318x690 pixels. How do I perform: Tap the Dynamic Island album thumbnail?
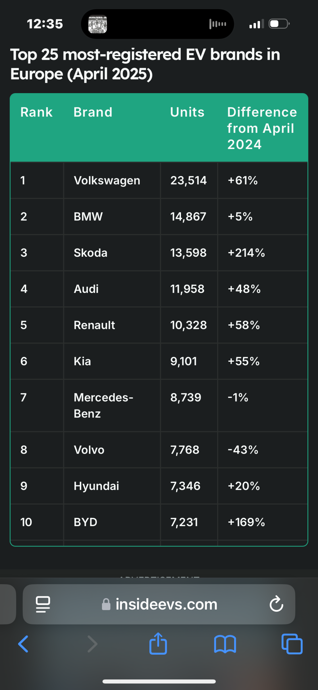click(98, 24)
